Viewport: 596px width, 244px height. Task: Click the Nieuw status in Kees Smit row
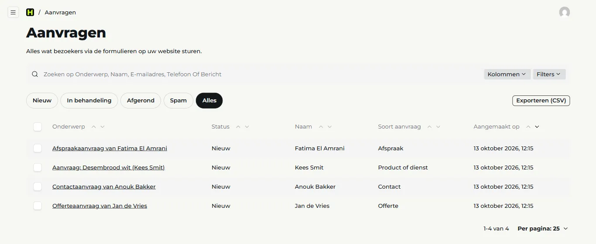[x=221, y=167]
